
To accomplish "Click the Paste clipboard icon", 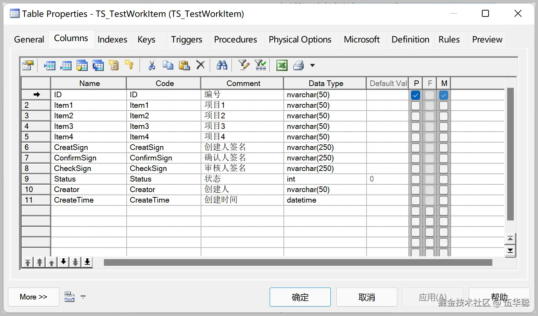I will 184,65.
